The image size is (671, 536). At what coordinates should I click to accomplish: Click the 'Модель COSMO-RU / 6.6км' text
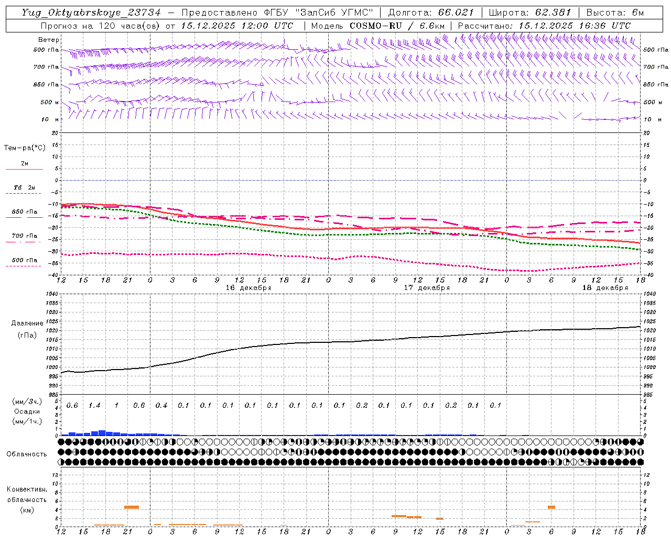pos(378,26)
